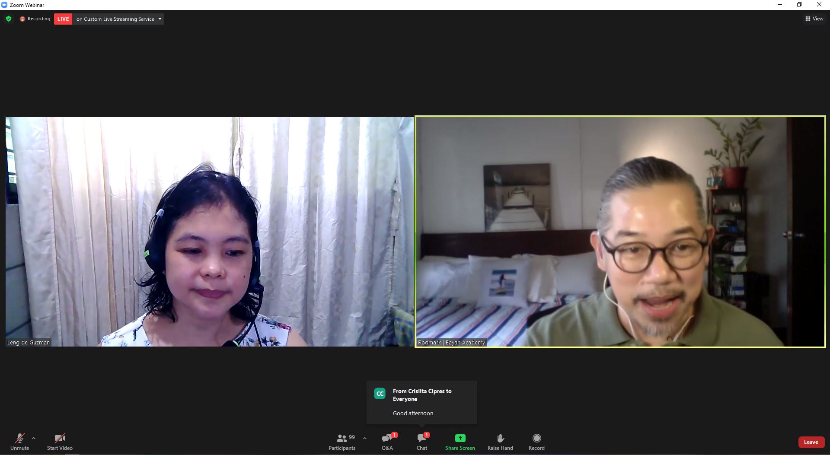Select Rodmark Bayan Academy video tile
The image size is (830, 455).
(x=620, y=232)
